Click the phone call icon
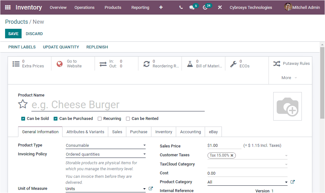The image size is (325, 193). pos(181,7)
